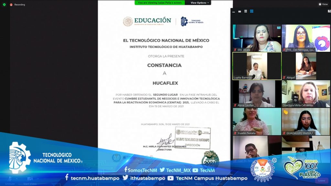Select Lupita Barreras's highlighted video tile
This screenshot has height=186, width=331.
click(x=257, y=66)
